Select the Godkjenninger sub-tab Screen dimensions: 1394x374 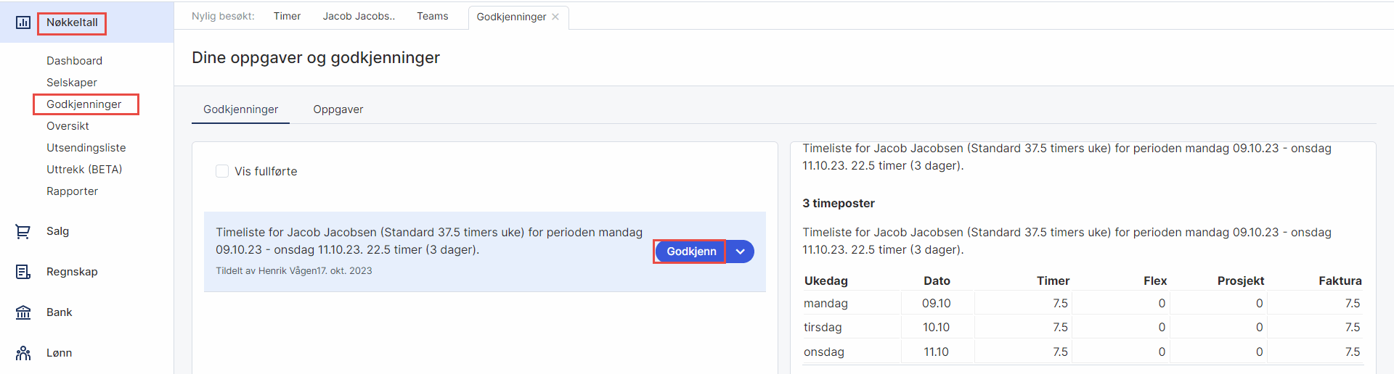[x=240, y=109]
